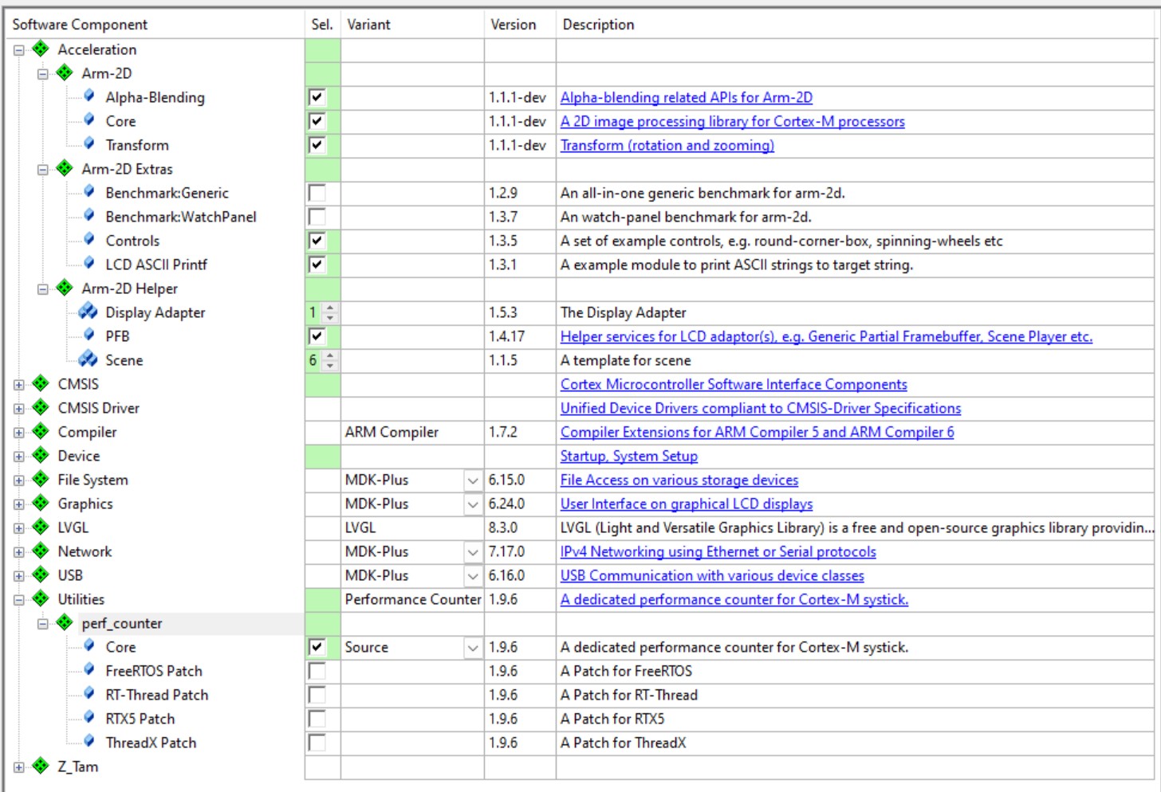Click the Scene instance count field
Screen dimensions: 1161x792
point(314,360)
